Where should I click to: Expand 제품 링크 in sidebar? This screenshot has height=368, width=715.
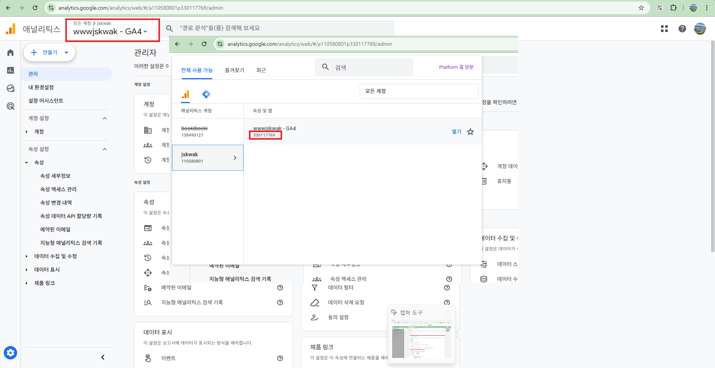coord(27,283)
